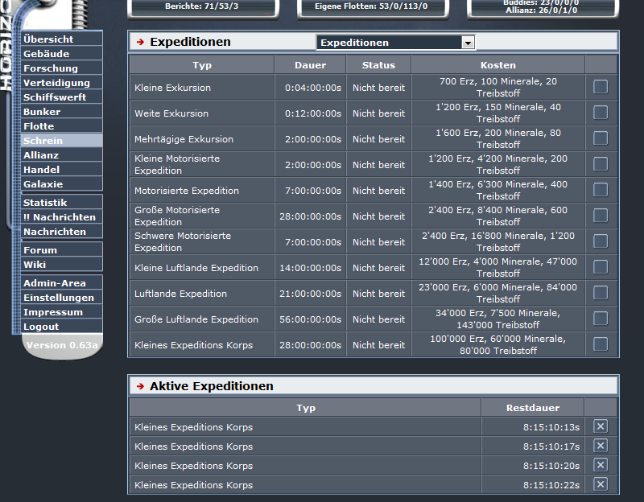The height and width of the screenshot is (502, 644).
Task: Check the box for Kleine Exkursion
Action: 601,87
